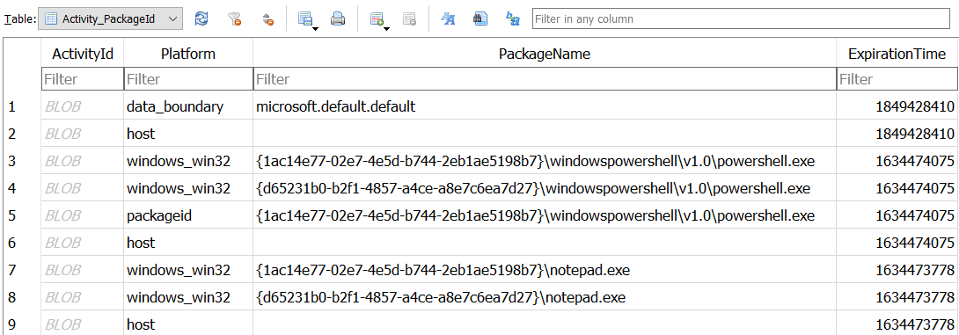The height and width of the screenshot is (335, 959).
Task: Select the BLOB cell in row 1
Action: pyautogui.click(x=83, y=107)
